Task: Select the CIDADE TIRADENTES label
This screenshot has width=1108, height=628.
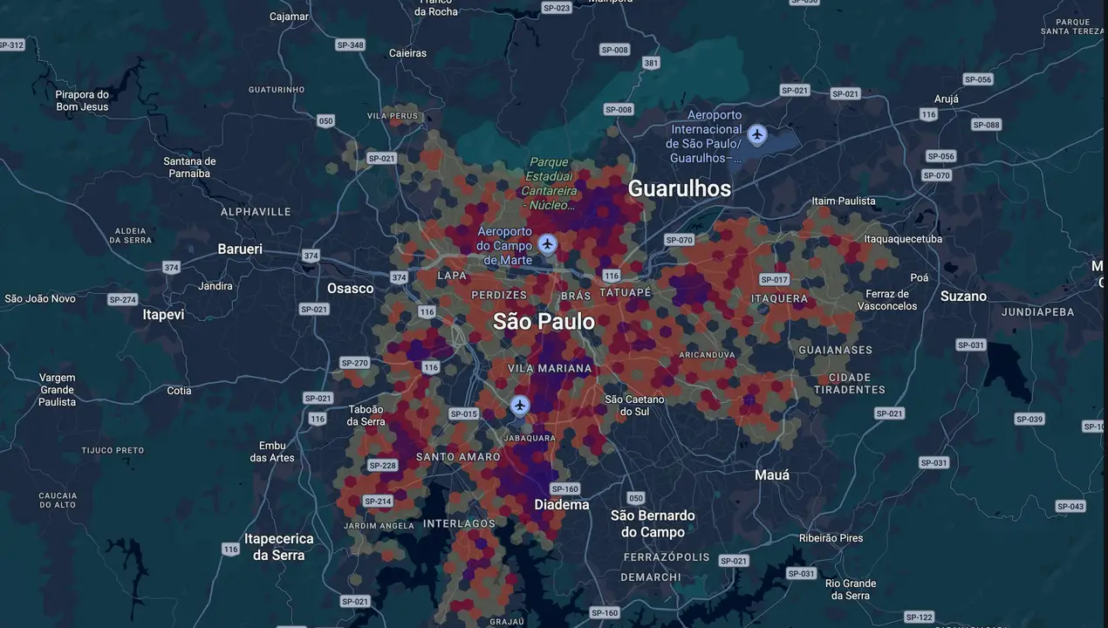Action: [850, 384]
